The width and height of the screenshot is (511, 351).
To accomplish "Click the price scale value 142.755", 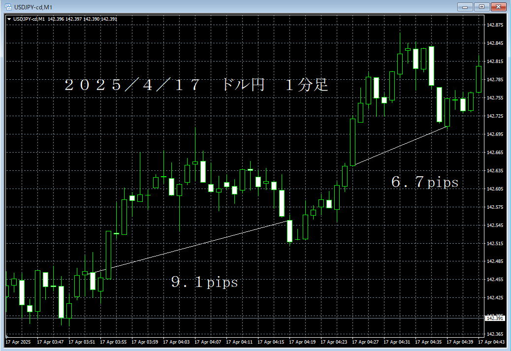I will (495, 98).
